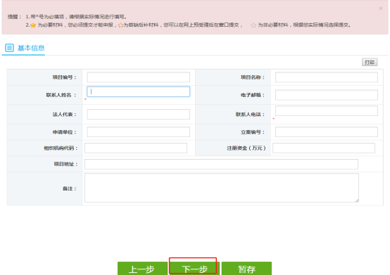Focus the 项目名称 input field

[327, 77]
